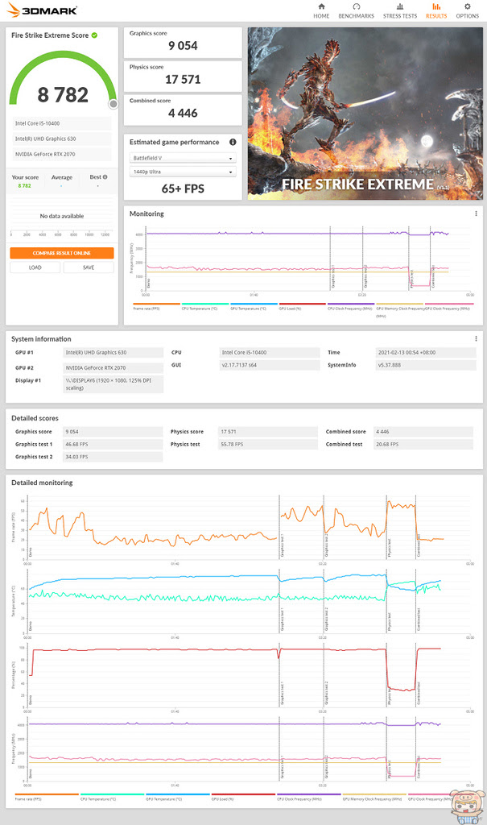Open the Stress Tests section

pos(400,10)
